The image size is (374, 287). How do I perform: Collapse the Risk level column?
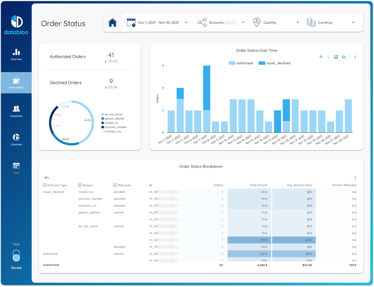115,185
